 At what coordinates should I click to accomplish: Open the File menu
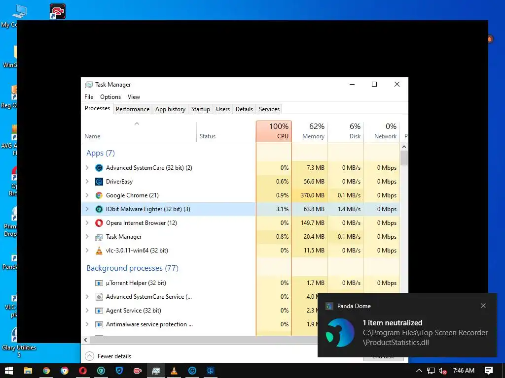click(89, 97)
